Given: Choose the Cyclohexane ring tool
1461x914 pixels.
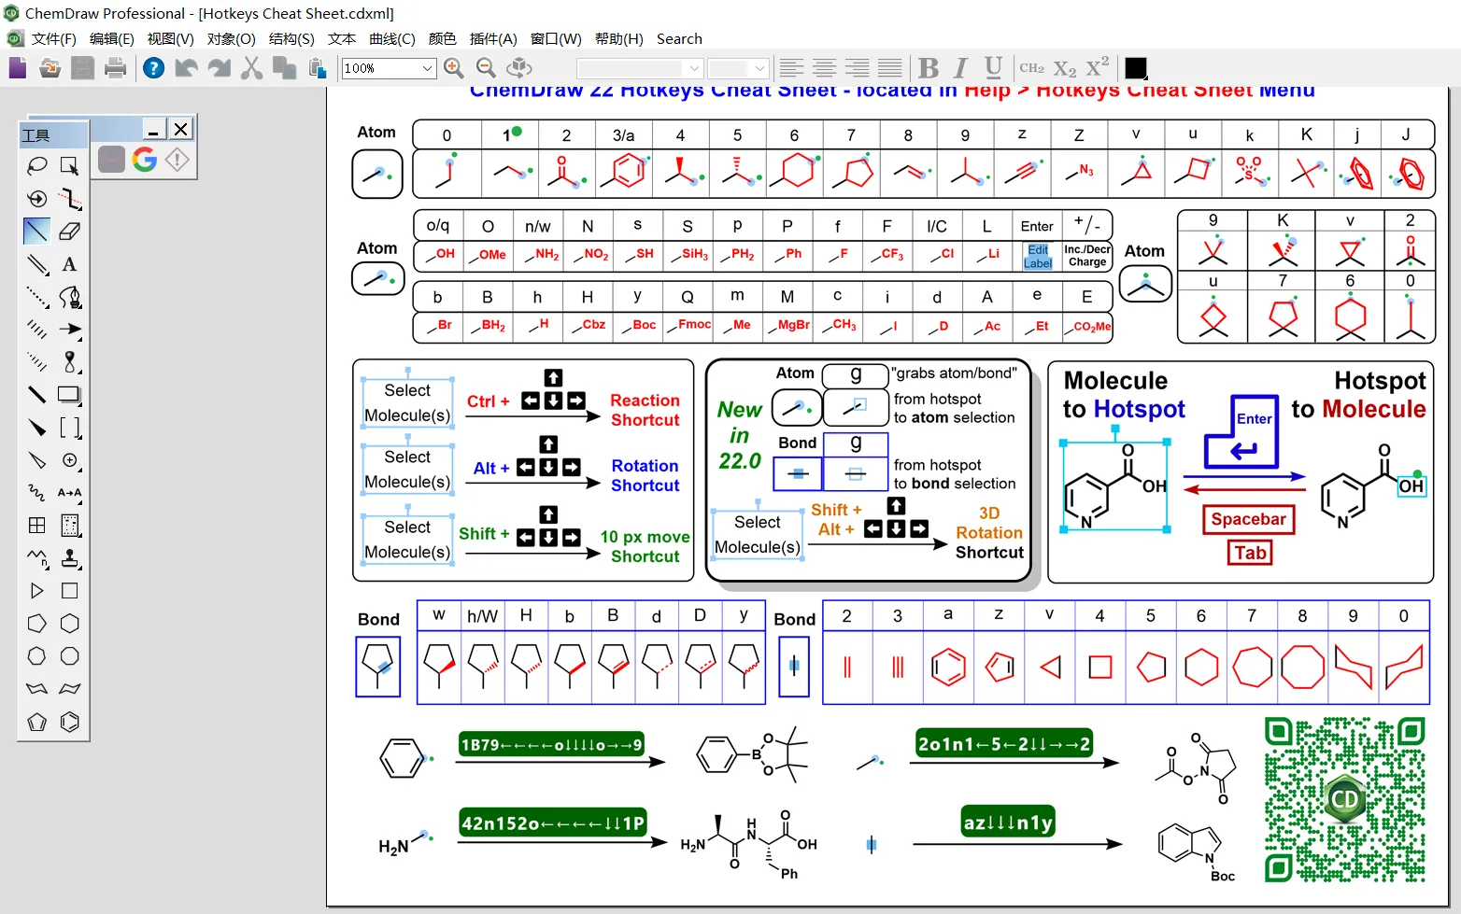Looking at the screenshot, I should pos(69,624).
